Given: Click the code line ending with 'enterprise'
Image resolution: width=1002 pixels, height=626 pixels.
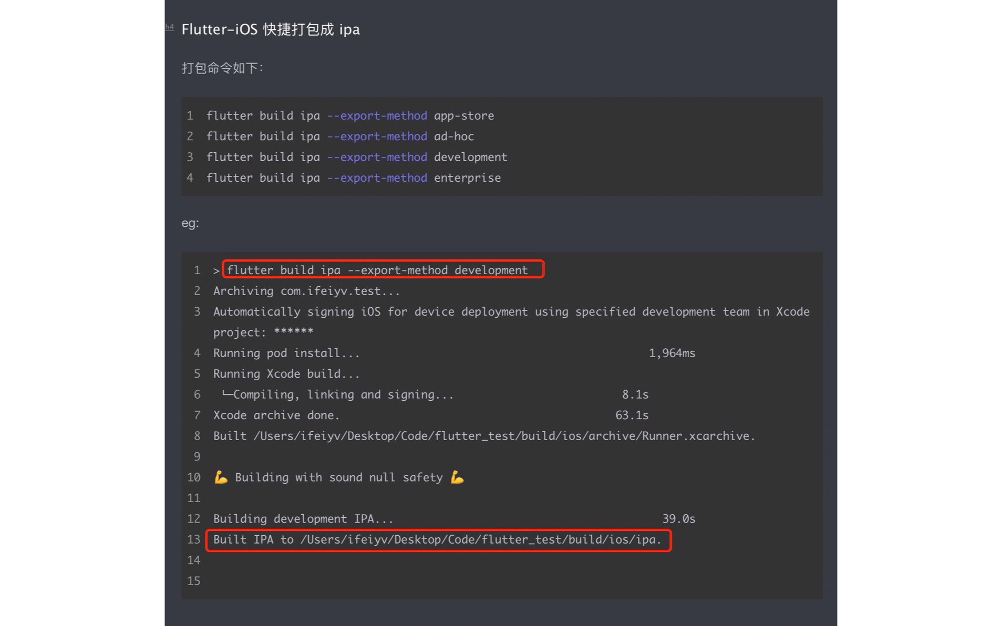Looking at the screenshot, I should (354, 178).
